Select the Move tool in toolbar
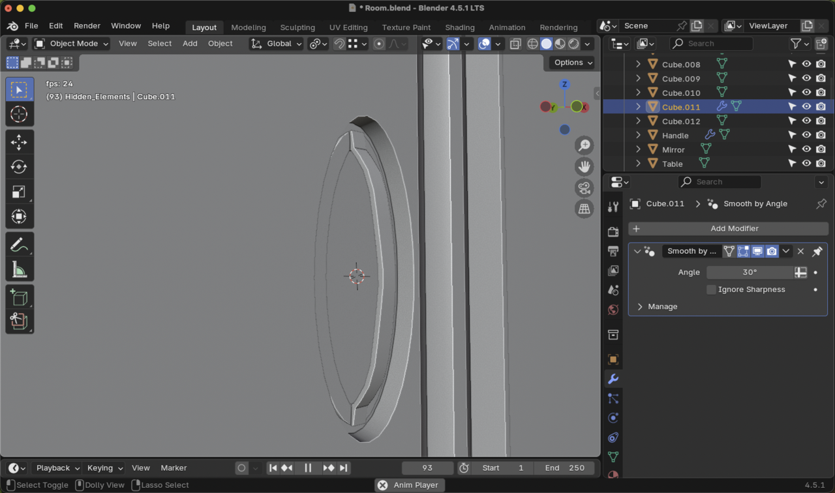The width and height of the screenshot is (835, 493). tap(19, 142)
